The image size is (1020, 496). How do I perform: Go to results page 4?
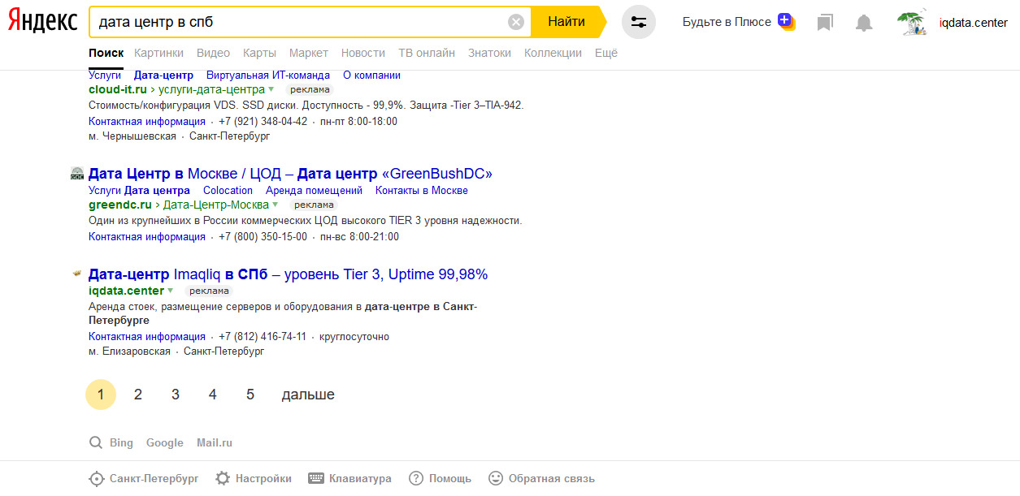213,395
